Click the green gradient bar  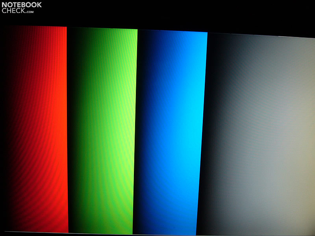tap(102, 131)
